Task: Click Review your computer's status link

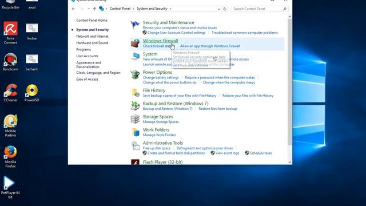Action: [x=180, y=28]
